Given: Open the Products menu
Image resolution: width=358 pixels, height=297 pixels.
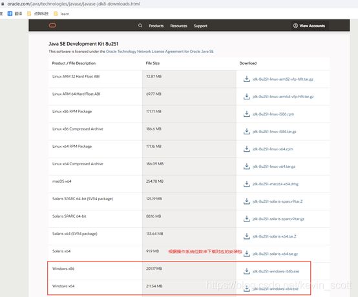Looking at the screenshot, I should (x=156, y=26).
